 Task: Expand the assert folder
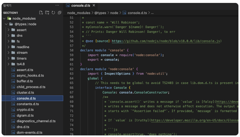(x=9, y=30)
